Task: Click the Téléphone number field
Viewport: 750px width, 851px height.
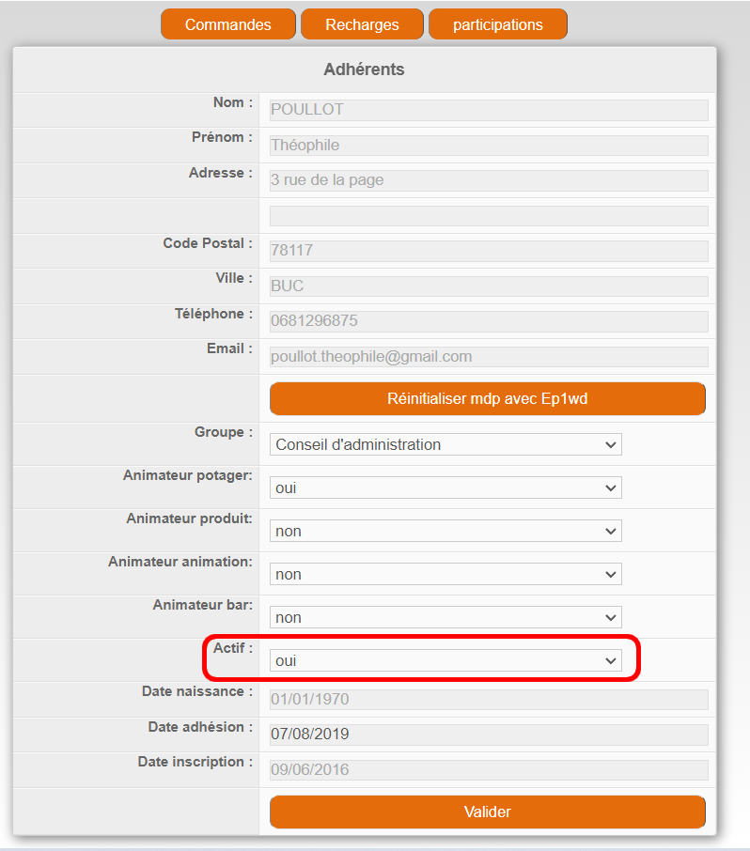Action: (x=488, y=321)
